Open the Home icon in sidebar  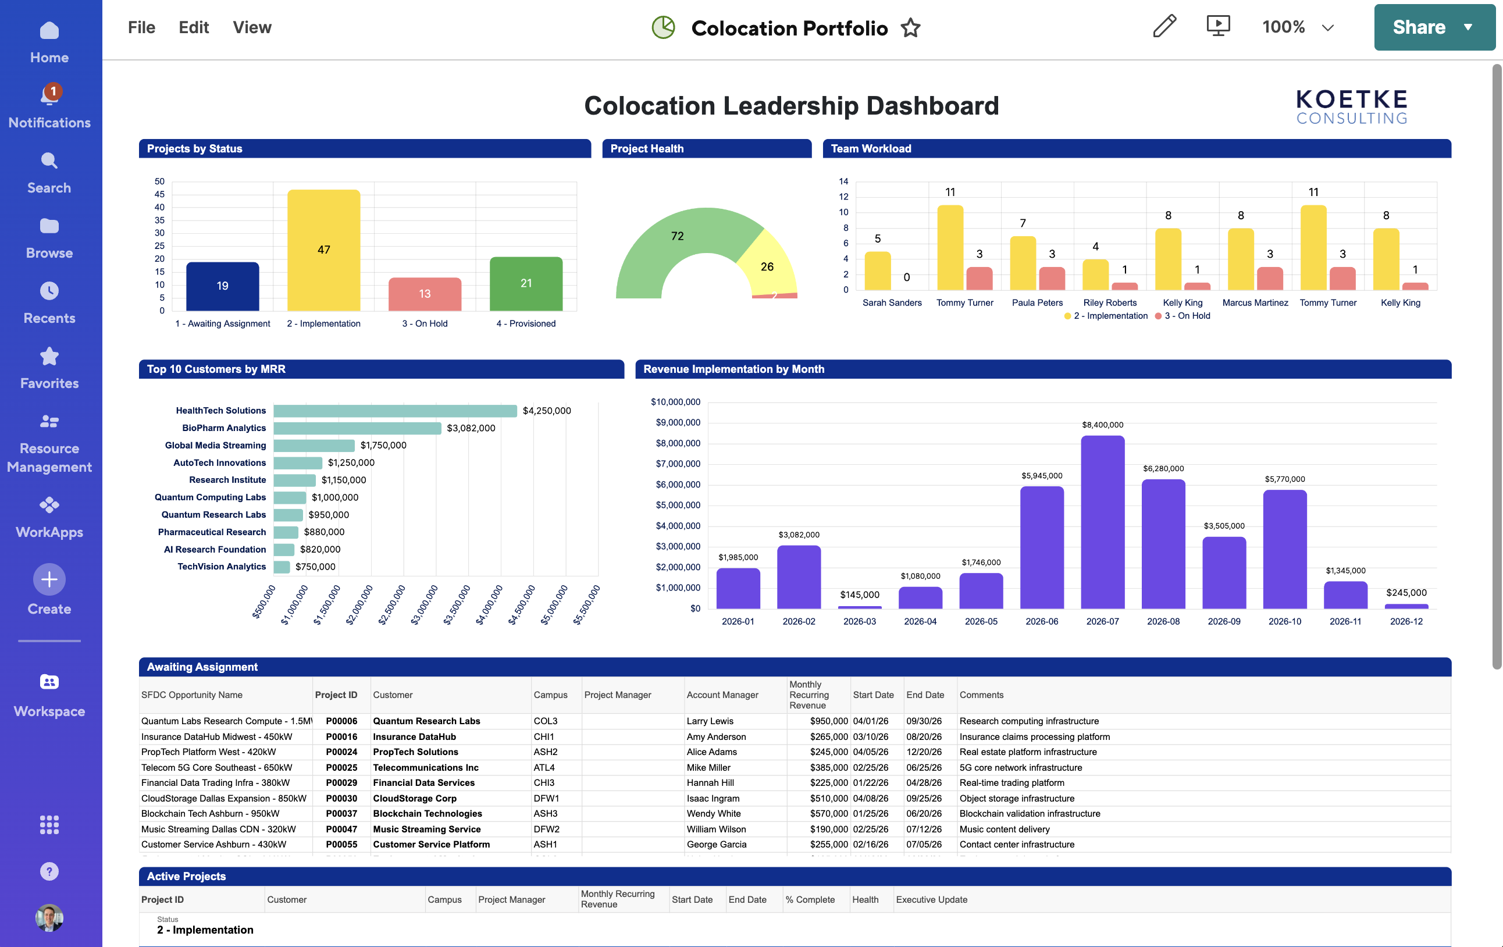[49, 31]
